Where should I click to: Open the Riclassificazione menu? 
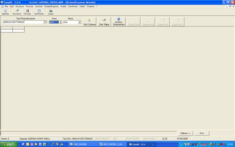(x=51, y=7)
